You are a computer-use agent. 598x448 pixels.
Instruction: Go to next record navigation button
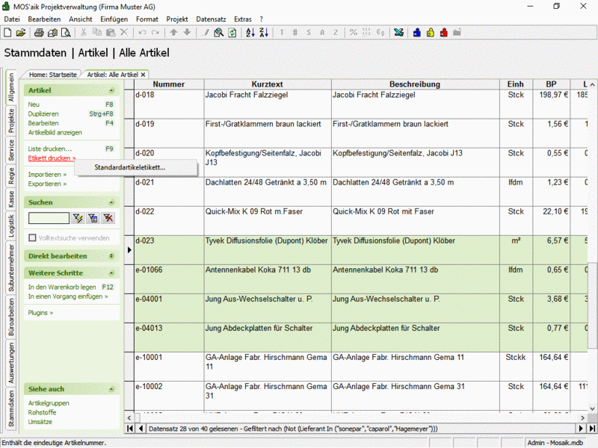581,429
